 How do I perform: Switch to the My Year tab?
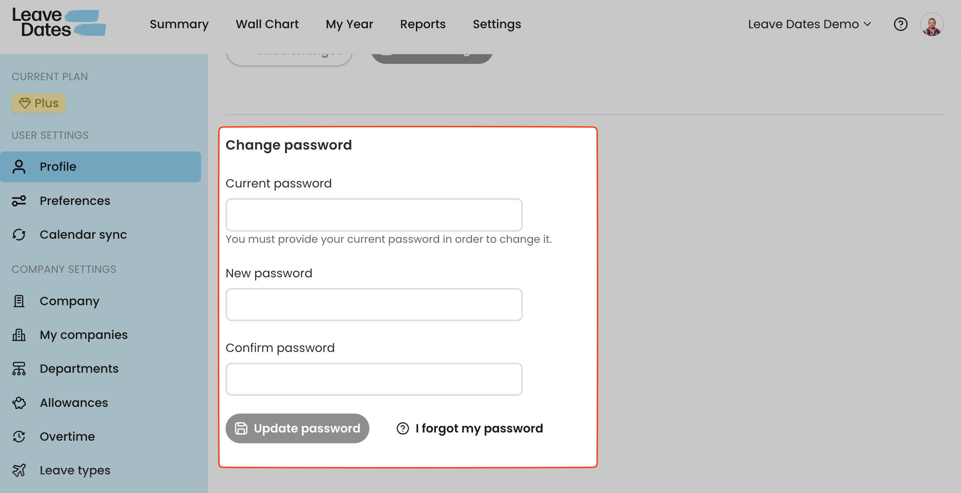click(349, 24)
